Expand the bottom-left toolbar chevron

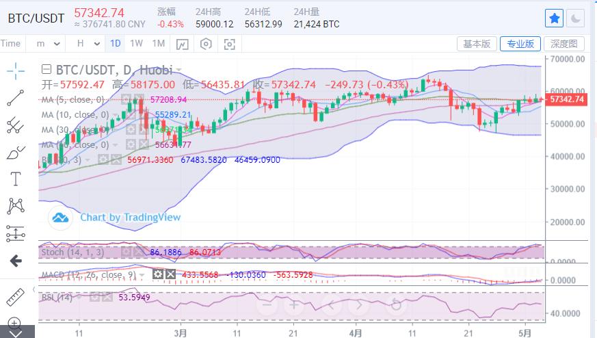(17, 332)
